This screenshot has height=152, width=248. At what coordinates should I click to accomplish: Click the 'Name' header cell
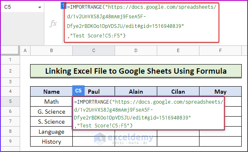click(x=51, y=92)
